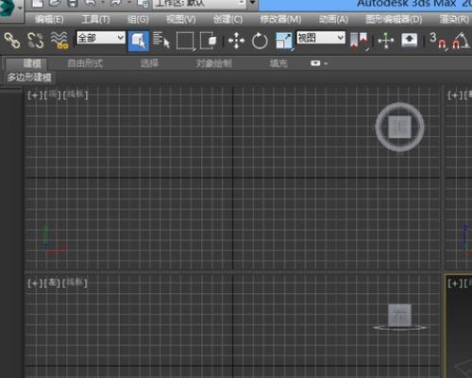Click the [+] label in perspective viewport
Viewport: 472px width, 378px height.
coord(454,283)
